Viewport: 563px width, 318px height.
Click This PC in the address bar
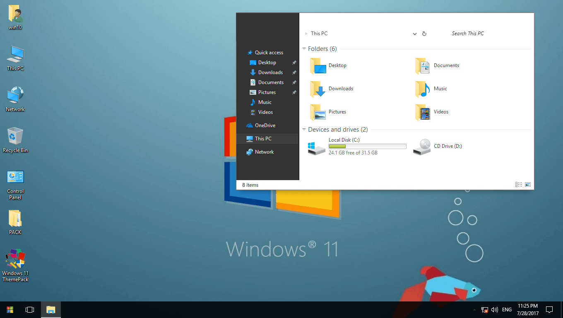tap(319, 34)
